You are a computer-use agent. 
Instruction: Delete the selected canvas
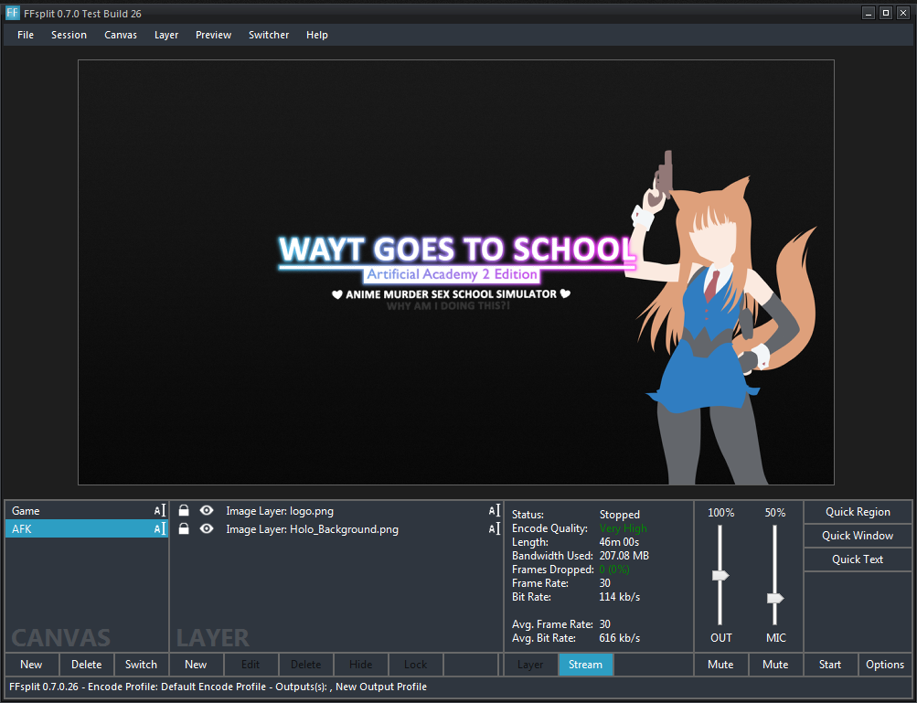87,665
